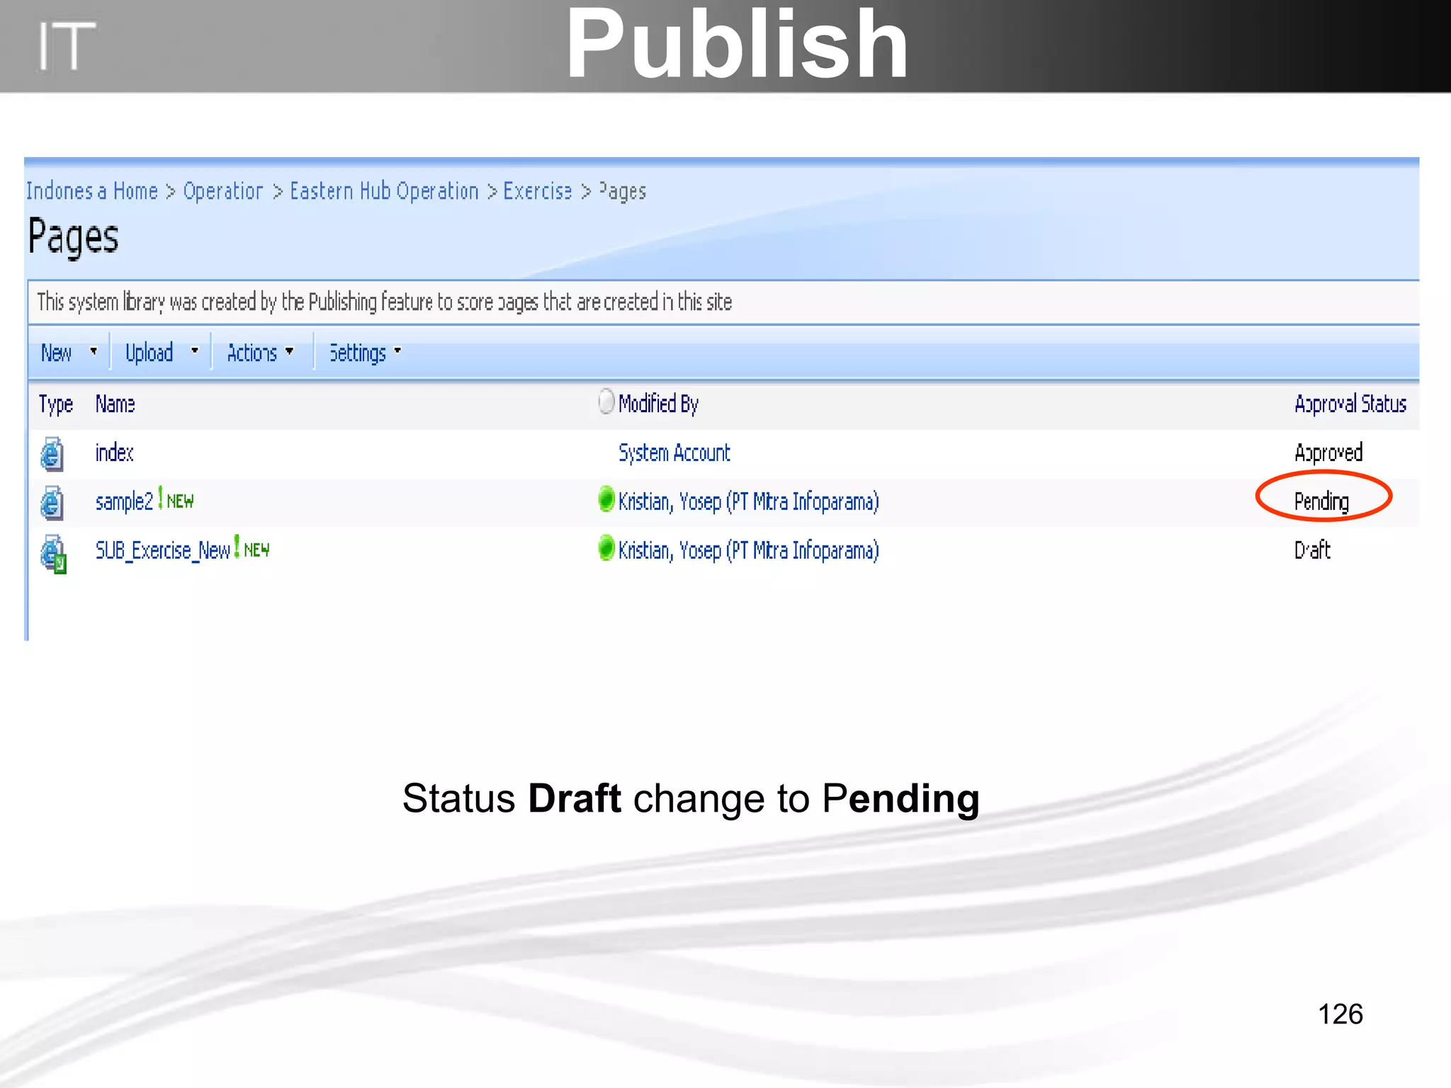Viewport: 1451px width, 1088px height.
Task: Open Eastern Hub Operation breadcrumb
Action: 384,191
